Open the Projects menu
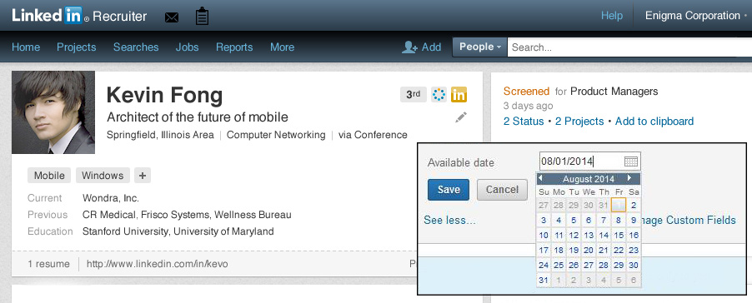Viewport: 752px width, 303px height. click(76, 47)
